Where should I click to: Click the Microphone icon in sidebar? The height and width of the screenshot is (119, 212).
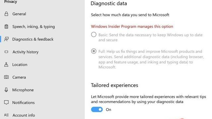6,90
